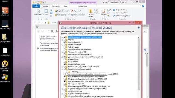Screen dimensions: 175x98
Task: Select Сетевой проектор row
Action: tap(75, 91)
